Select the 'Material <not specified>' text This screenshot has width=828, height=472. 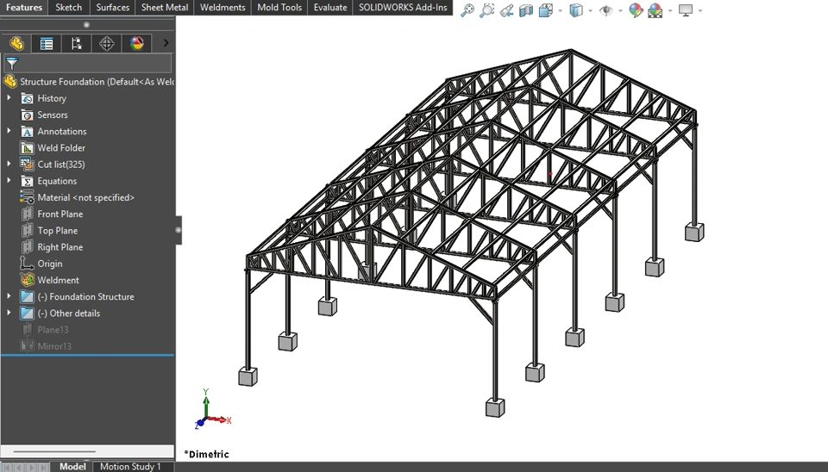(86, 198)
